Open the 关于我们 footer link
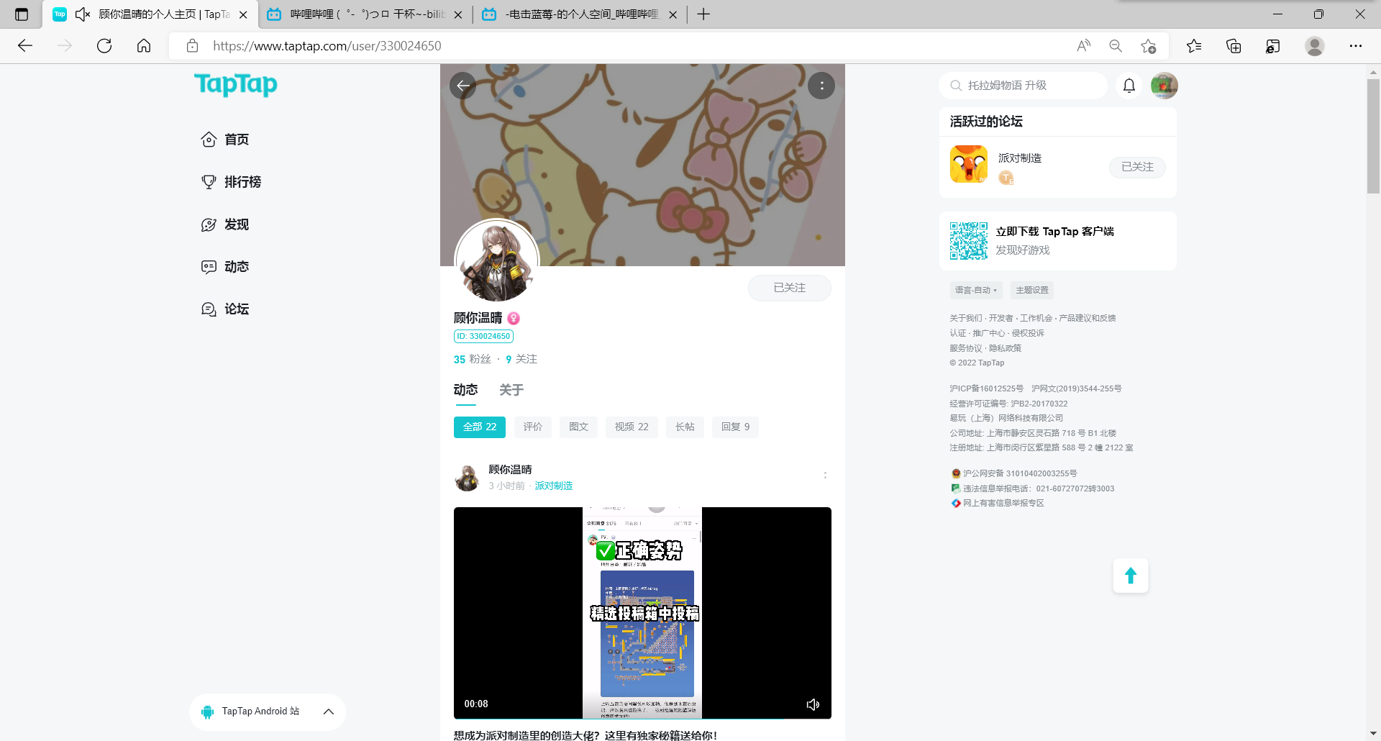 965,318
